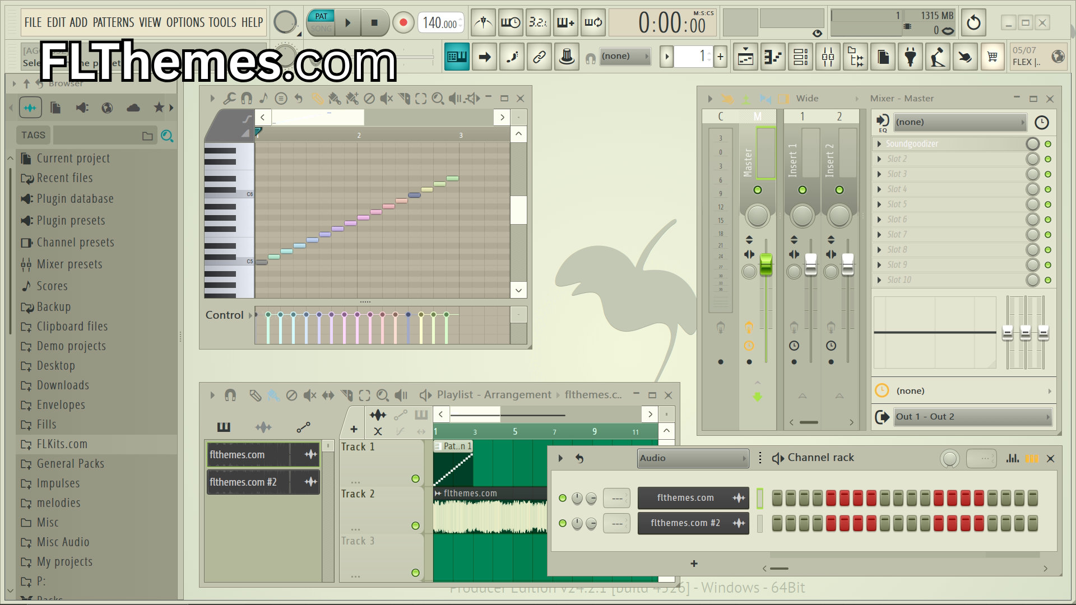Image resolution: width=1076 pixels, height=605 pixels.
Task: Select the playlist slip tool icon
Action: pyautogui.click(x=328, y=395)
